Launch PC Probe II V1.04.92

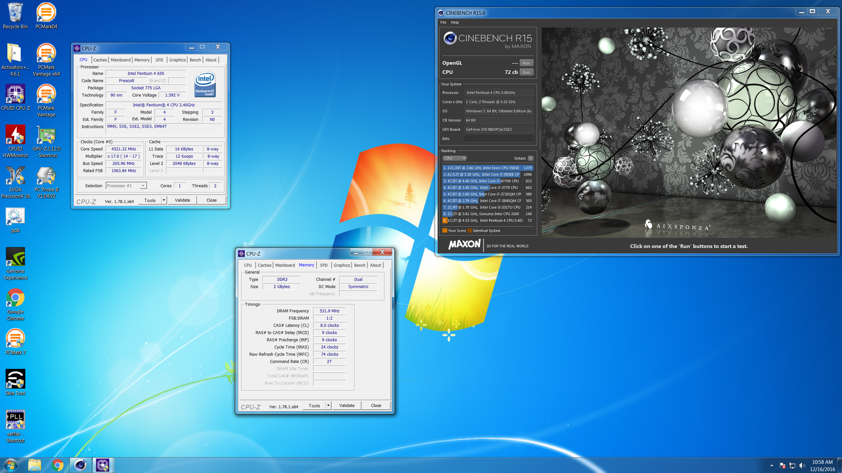point(46,182)
